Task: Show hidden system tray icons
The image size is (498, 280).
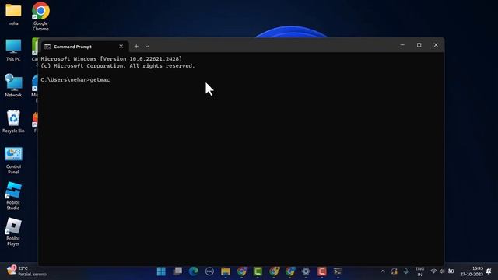Action: pos(383,271)
